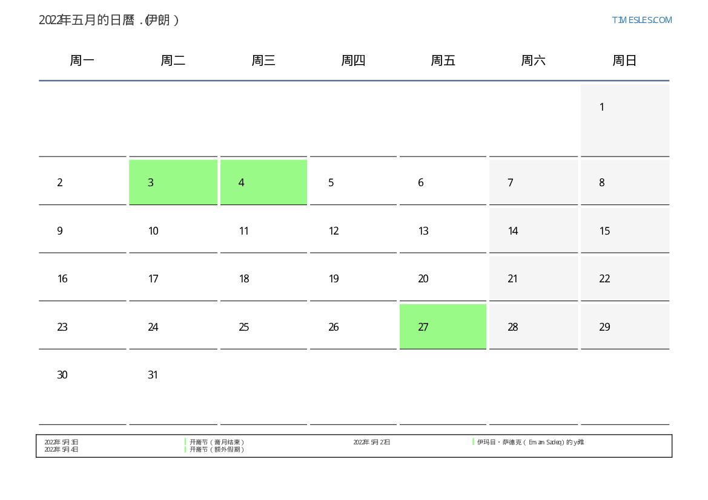Viewport: 708px width, 500px height.
Task: Select day 30 on the calendar
Action: point(82,388)
